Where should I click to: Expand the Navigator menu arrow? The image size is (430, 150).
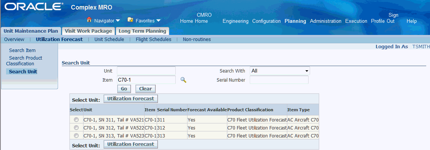tap(118, 21)
